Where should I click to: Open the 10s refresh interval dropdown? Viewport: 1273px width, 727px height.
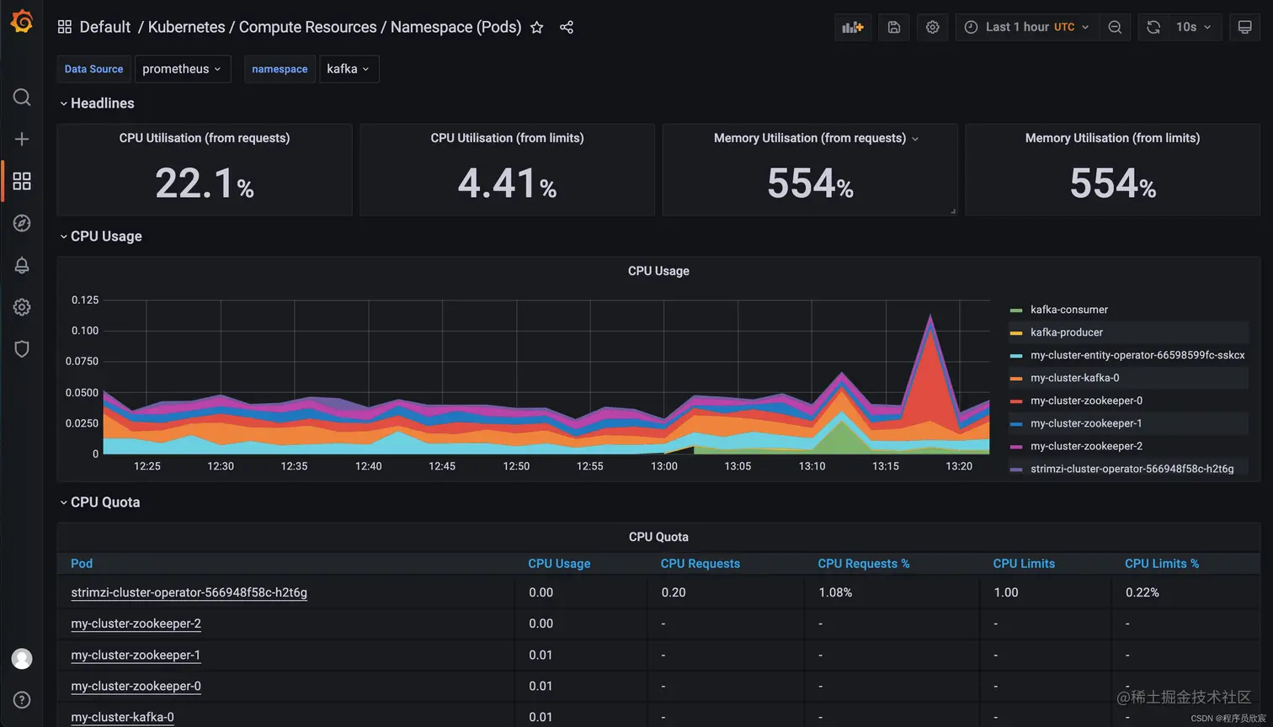click(x=1194, y=27)
